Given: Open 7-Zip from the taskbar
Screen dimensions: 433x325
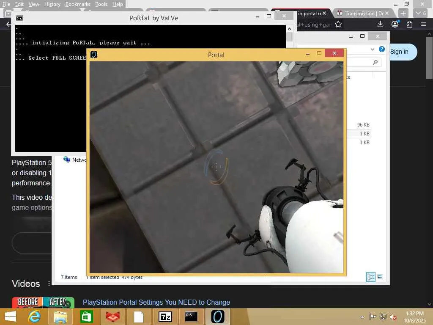Looking at the screenshot, I should (165, 317).
